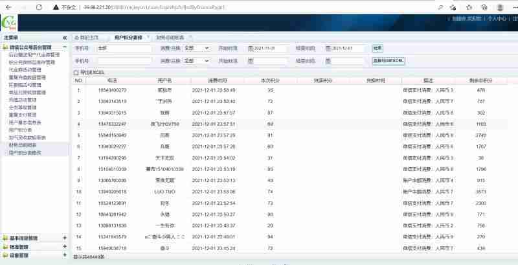Click the 直接导出EXCEL button
The width and height of the screenshot is (518, 265).
[x=388, y=61]
